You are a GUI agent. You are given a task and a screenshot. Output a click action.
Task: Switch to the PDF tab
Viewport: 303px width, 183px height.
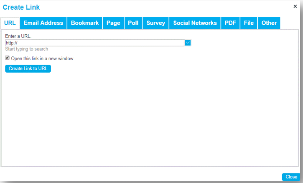[230, 23]
